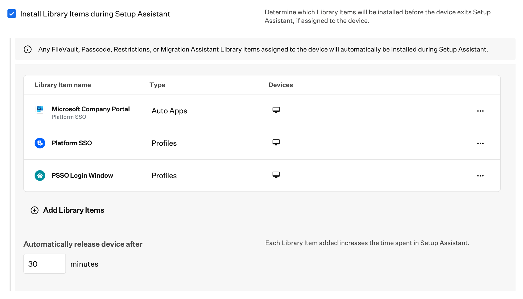
Task: Click the Mac device icon for Microsoft Company Portal
Action: (276, 110)
